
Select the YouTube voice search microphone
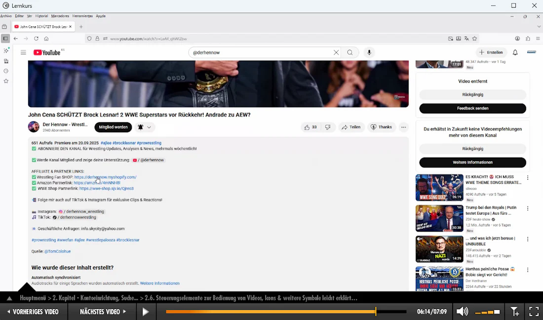[369, 52]
